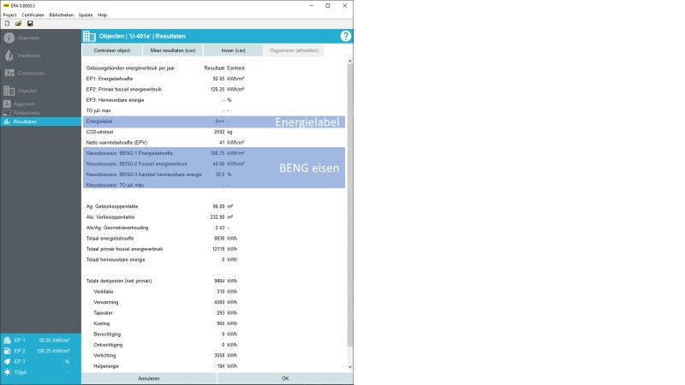Click the new project toolbar icon
The image size is (685, 385).
point(7,23)
